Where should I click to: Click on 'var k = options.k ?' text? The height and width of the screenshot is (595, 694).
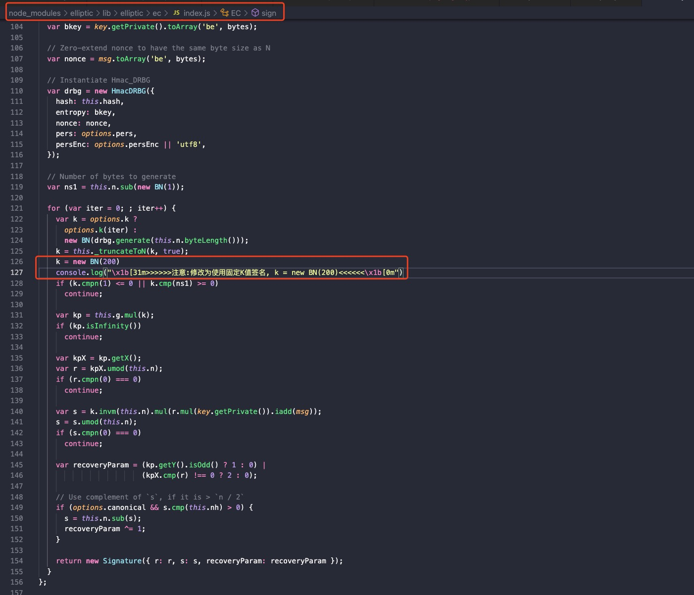point(97,219)
